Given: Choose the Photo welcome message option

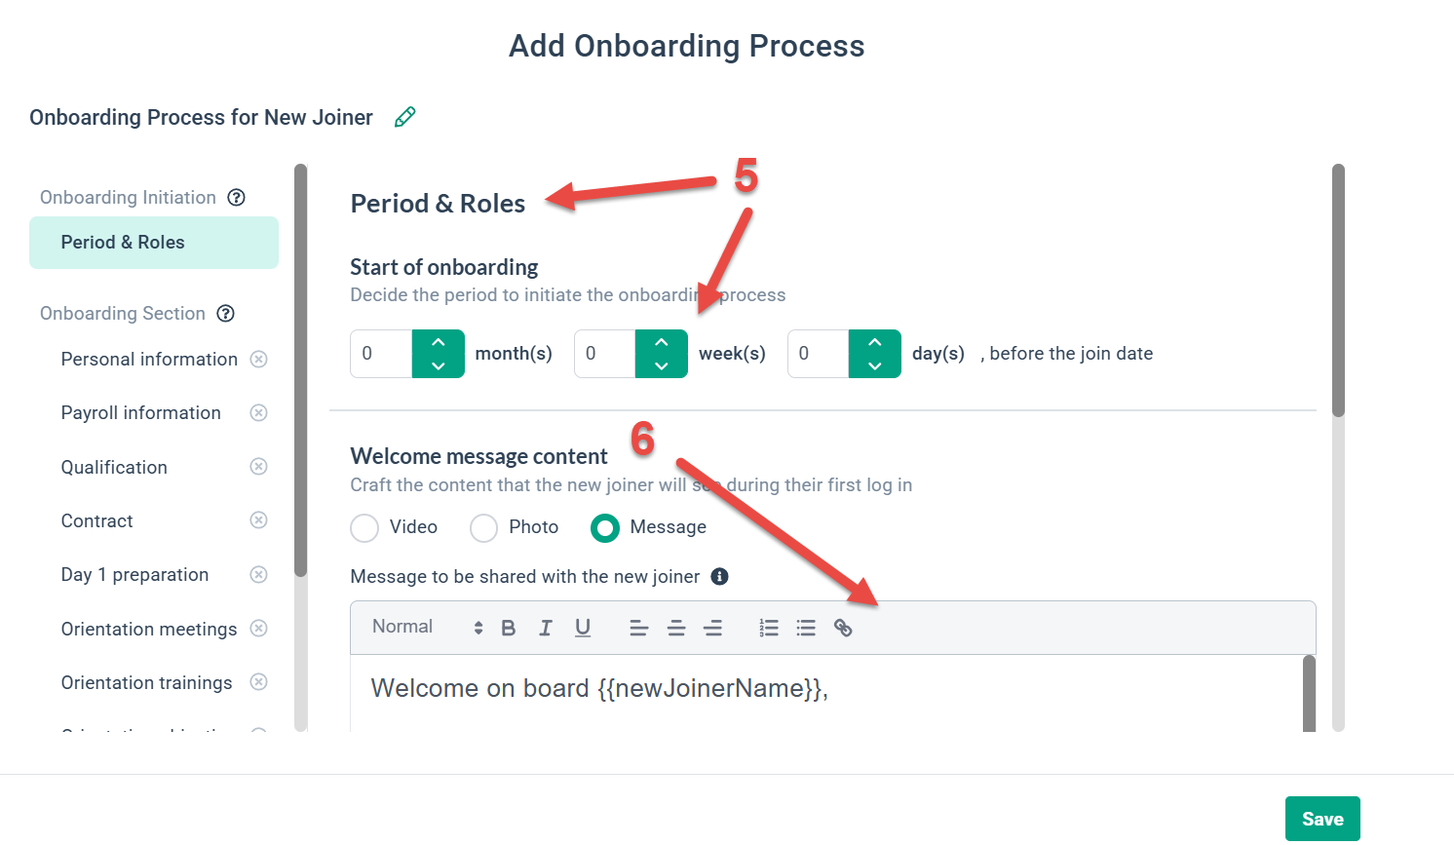Looking at the screenshot, I should tap(483, 527).
